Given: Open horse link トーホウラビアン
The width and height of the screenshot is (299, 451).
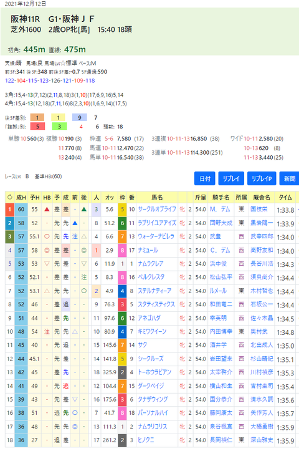Looking at the screenshot, I should (x=154, y=372).
